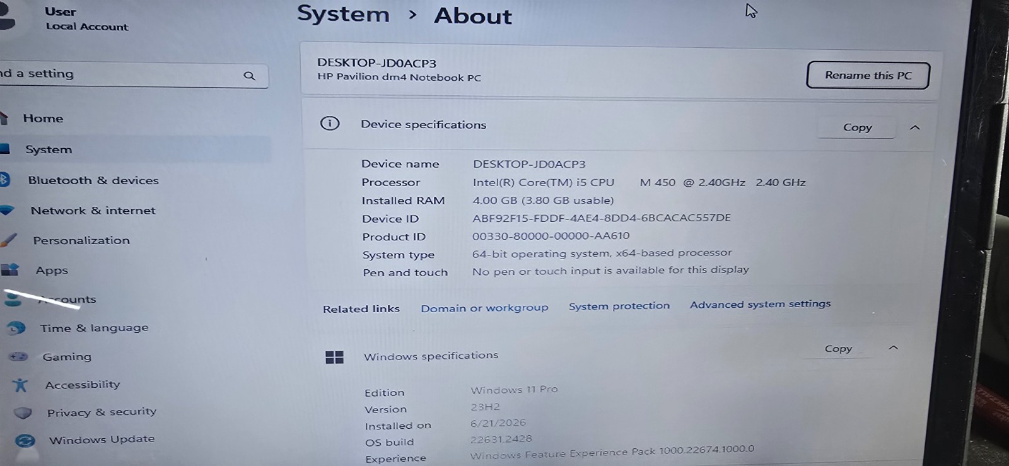Screen dimensions: 1009x466
Task: Click the User Local Account label
Action: click(86, 19)
